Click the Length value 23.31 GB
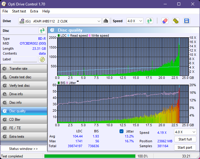This screenshot has width=200, height=159. [x=39, y=49]
